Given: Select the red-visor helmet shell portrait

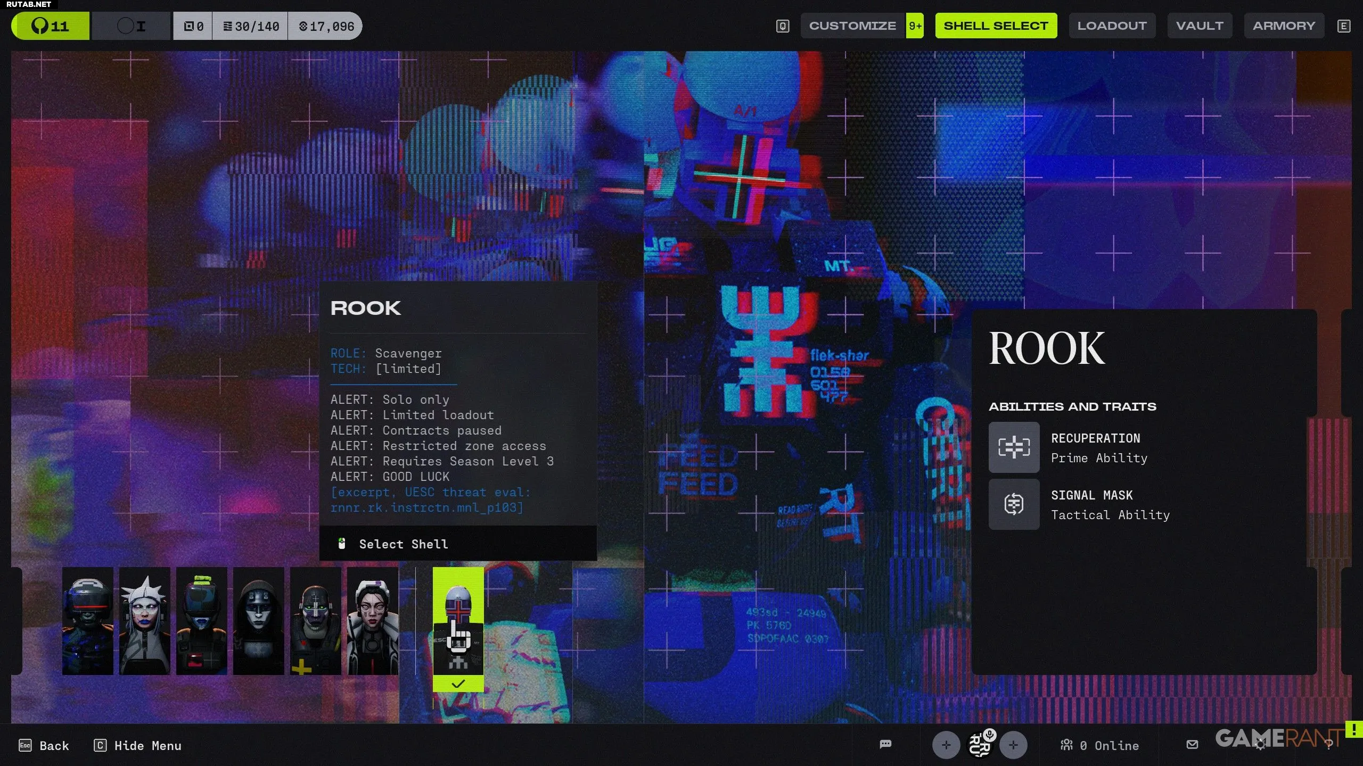Looking at the screenshot, I should pos(87,621).
